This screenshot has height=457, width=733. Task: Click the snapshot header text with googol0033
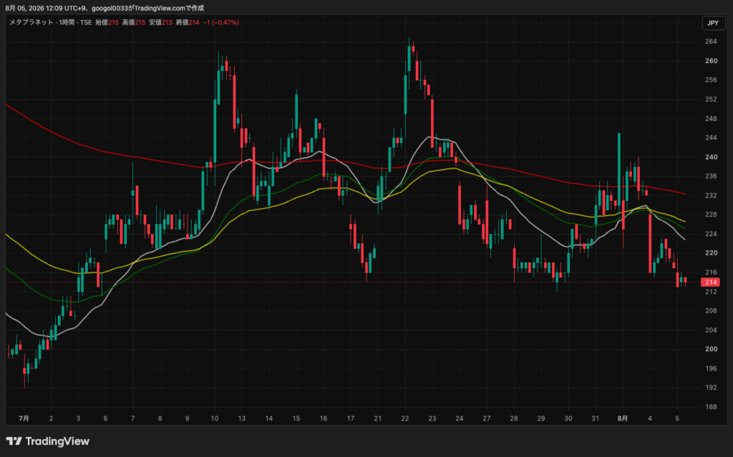click(105, 8)
